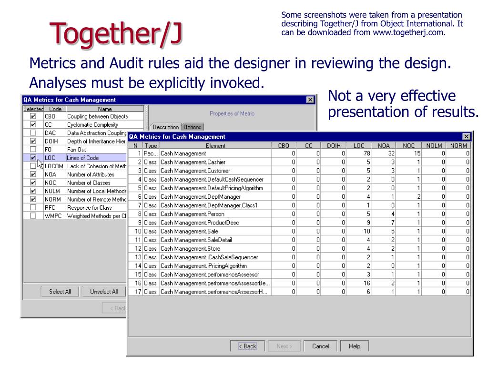Select the Cash Management.DefaultCashSequencer row
This screenshot has height=366, width=488.
click(299, 180)
